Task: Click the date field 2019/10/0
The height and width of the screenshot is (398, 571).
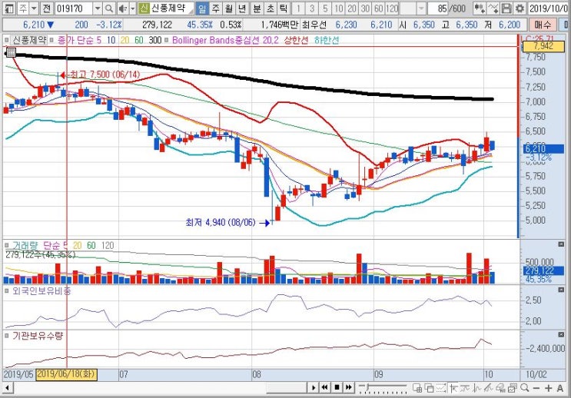Action: [549, 8]
